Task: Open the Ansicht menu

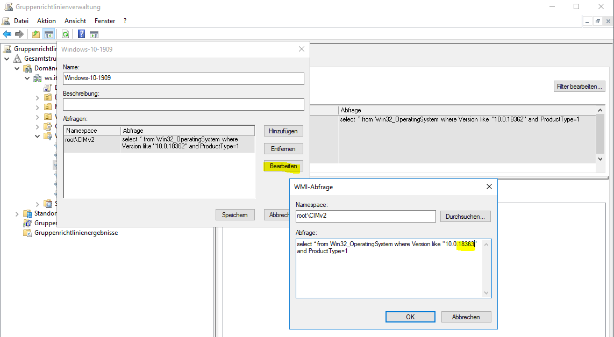Action: click(x=75, y=21)
